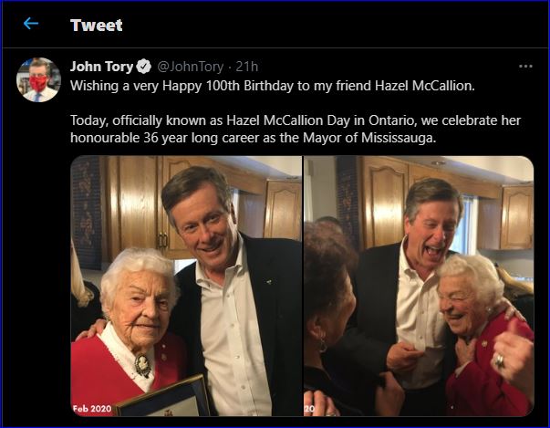Click the framed certificate in left photo

click(x=165, y=398)
